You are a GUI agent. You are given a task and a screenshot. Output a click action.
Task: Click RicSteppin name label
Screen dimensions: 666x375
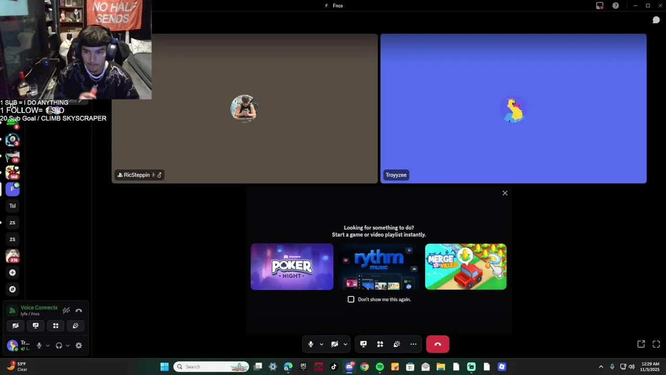click(x=139, y=175)
